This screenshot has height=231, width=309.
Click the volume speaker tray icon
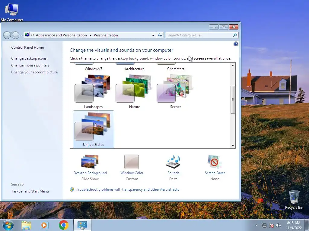(x=279, y=225)
